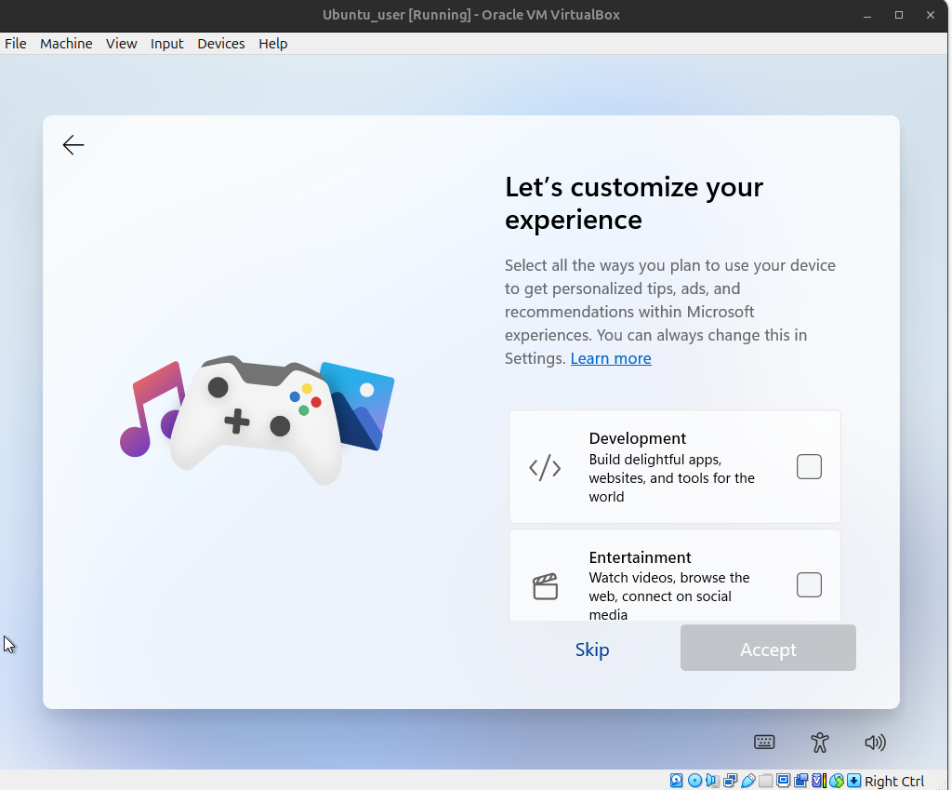Check the Development checkbox

[x=809, y=467]
